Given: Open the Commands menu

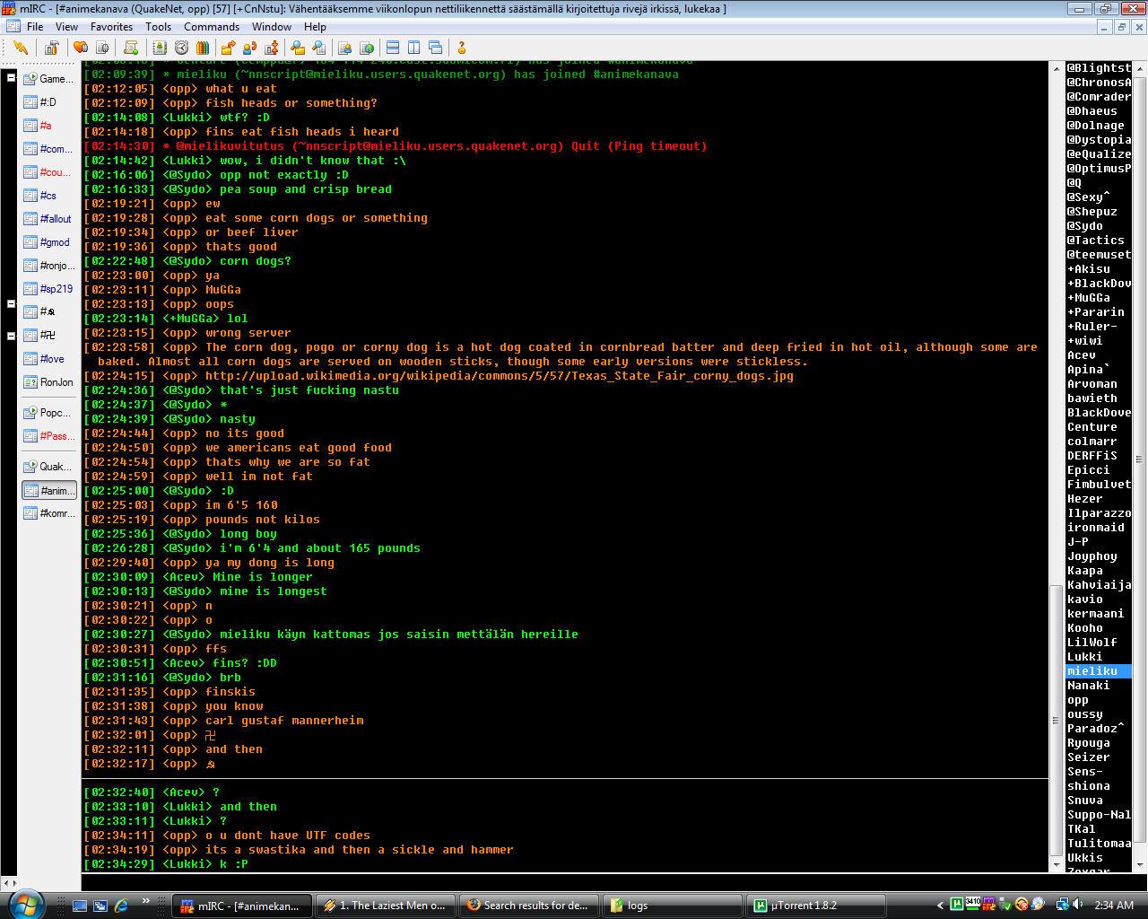Looking at the screenshot, I should click(211, 27).
